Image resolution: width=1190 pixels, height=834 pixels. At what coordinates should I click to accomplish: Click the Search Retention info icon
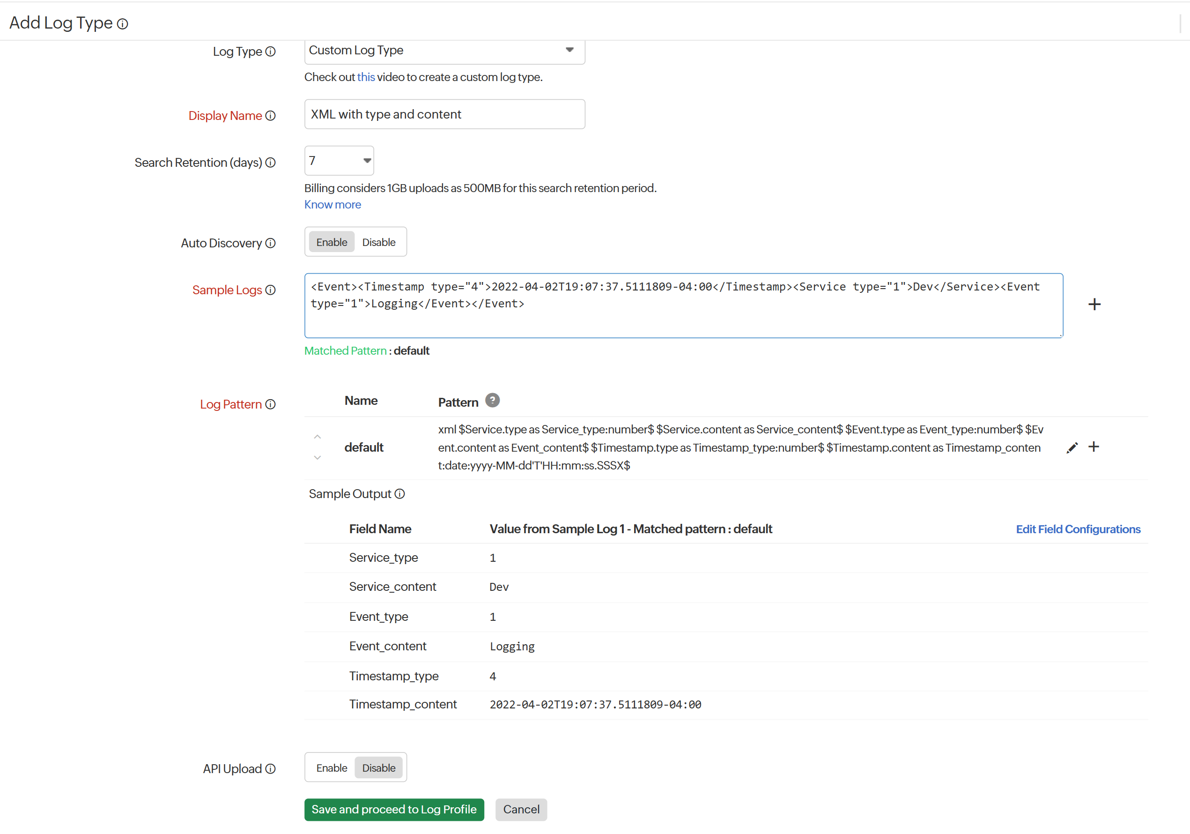click(x=271, y=162)
